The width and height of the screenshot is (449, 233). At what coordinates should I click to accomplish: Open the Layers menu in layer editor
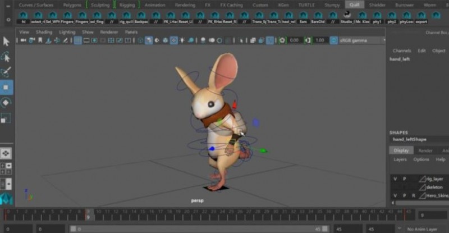pos(400,159)
